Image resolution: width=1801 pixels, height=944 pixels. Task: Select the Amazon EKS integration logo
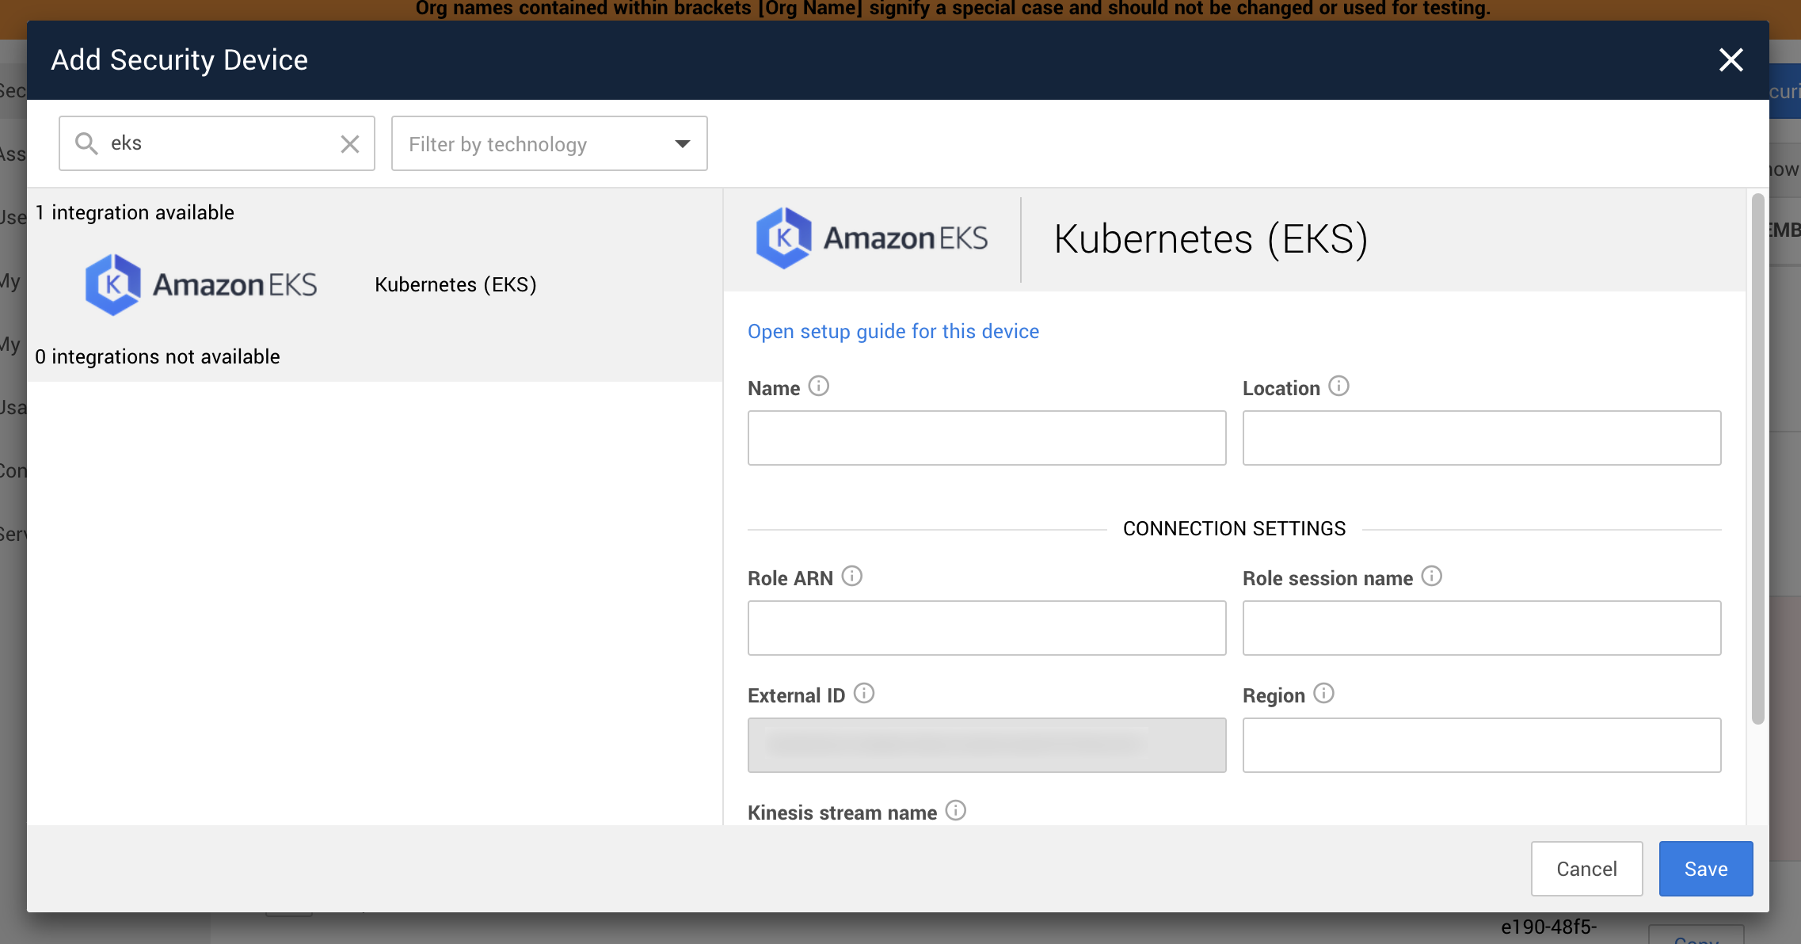[x=200, y=285]
